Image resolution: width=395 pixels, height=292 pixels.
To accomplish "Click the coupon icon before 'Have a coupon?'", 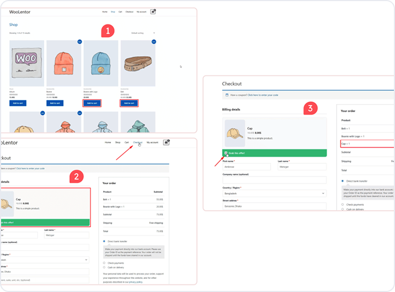I will (x=227, y=95).
